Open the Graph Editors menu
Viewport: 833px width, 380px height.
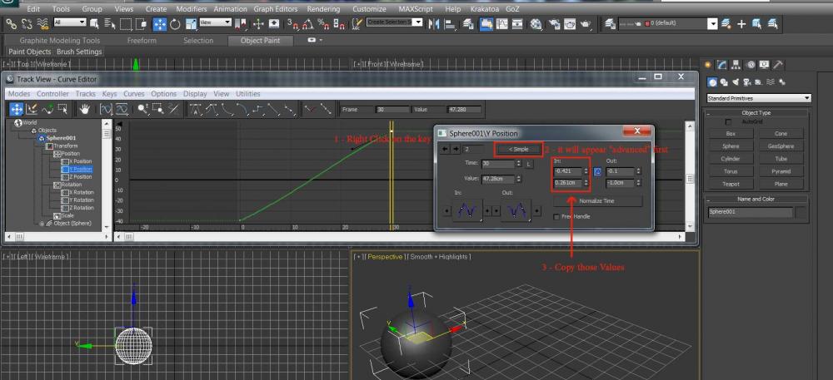[x=274, y=8]
